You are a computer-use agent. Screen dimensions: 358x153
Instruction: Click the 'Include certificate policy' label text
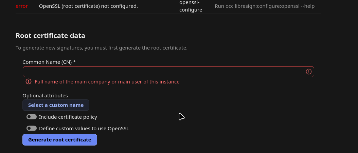(68, 117)
